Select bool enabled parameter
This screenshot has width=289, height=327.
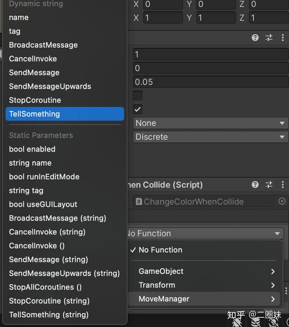tap(65, 149)
